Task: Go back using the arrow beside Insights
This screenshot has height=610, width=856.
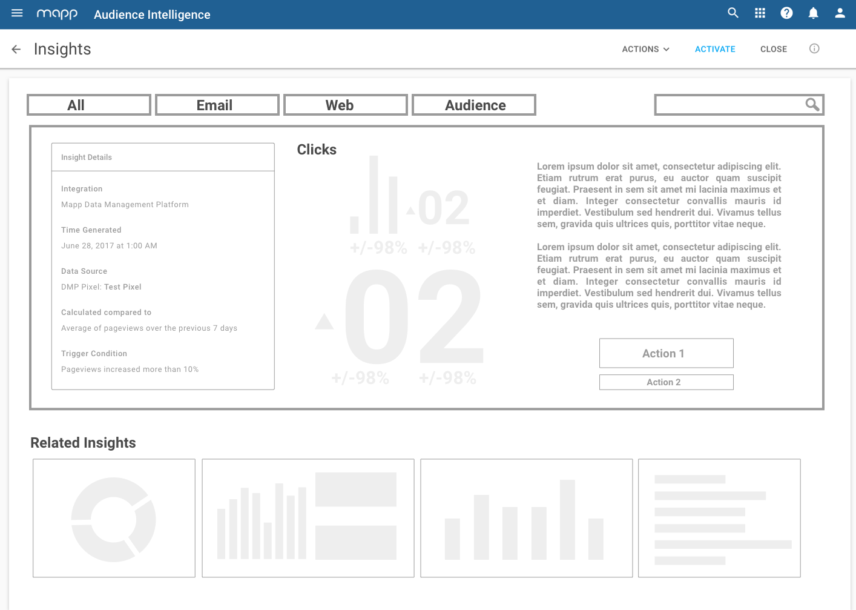Action: [16, 49]
